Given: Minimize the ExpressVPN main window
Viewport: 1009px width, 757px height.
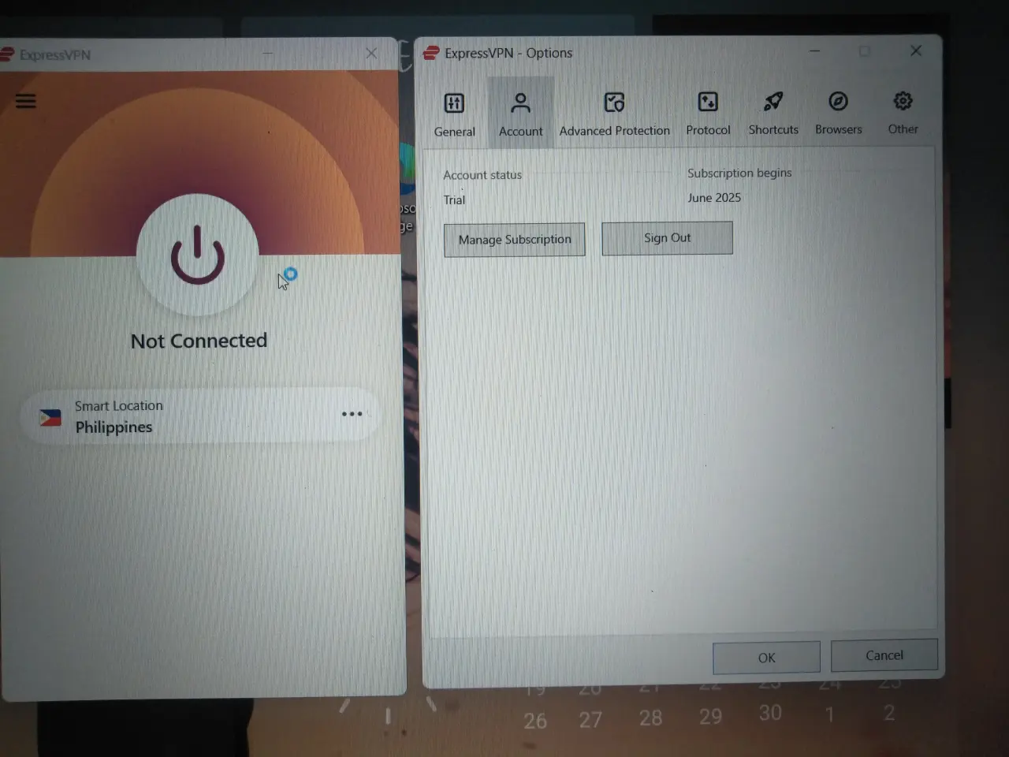Looking at the screenshot, I should pos(268,54).
